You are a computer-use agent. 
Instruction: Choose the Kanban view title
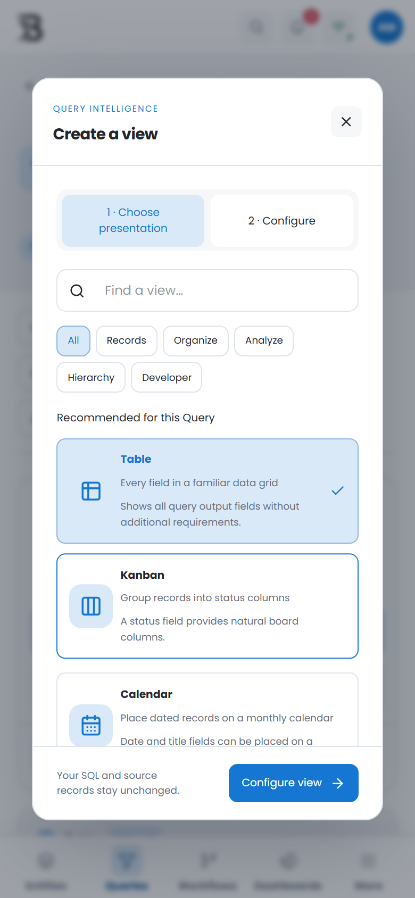coord(142,575)
